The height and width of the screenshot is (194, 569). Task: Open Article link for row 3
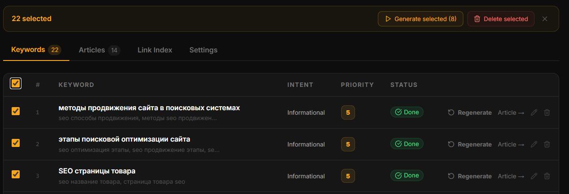[x=511, y=176]
